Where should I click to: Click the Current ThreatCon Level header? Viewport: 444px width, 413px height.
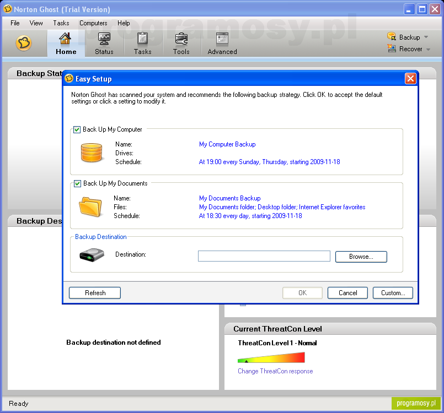pos(277,329)
